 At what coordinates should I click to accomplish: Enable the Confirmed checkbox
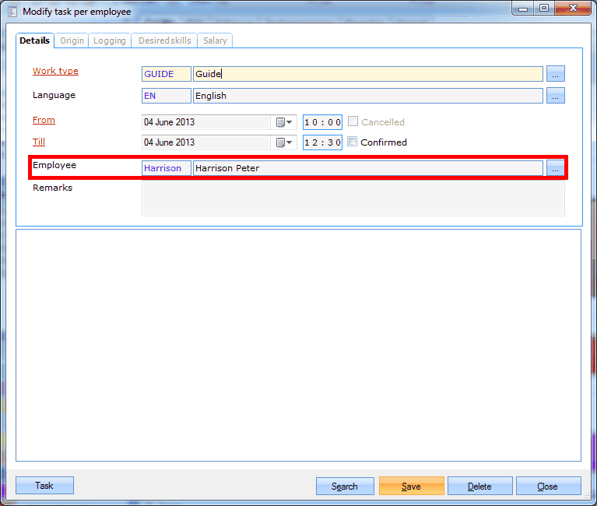click(353, 142)
